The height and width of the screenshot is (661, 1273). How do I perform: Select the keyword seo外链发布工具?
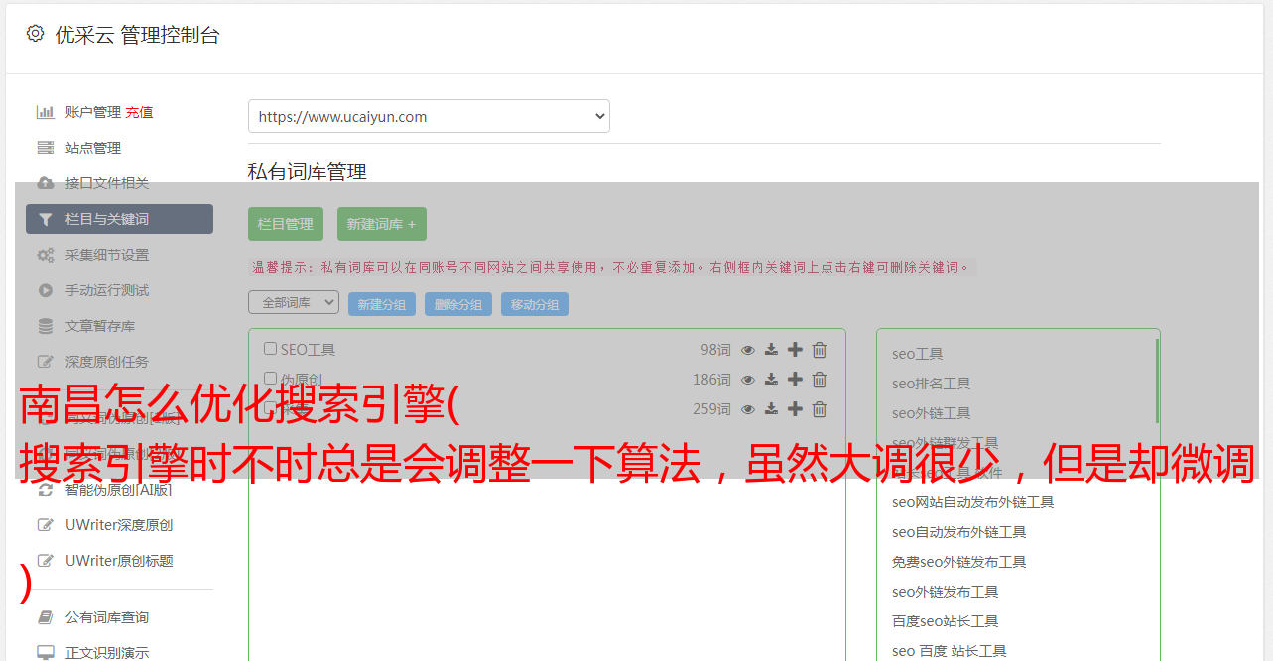(946, 592)
